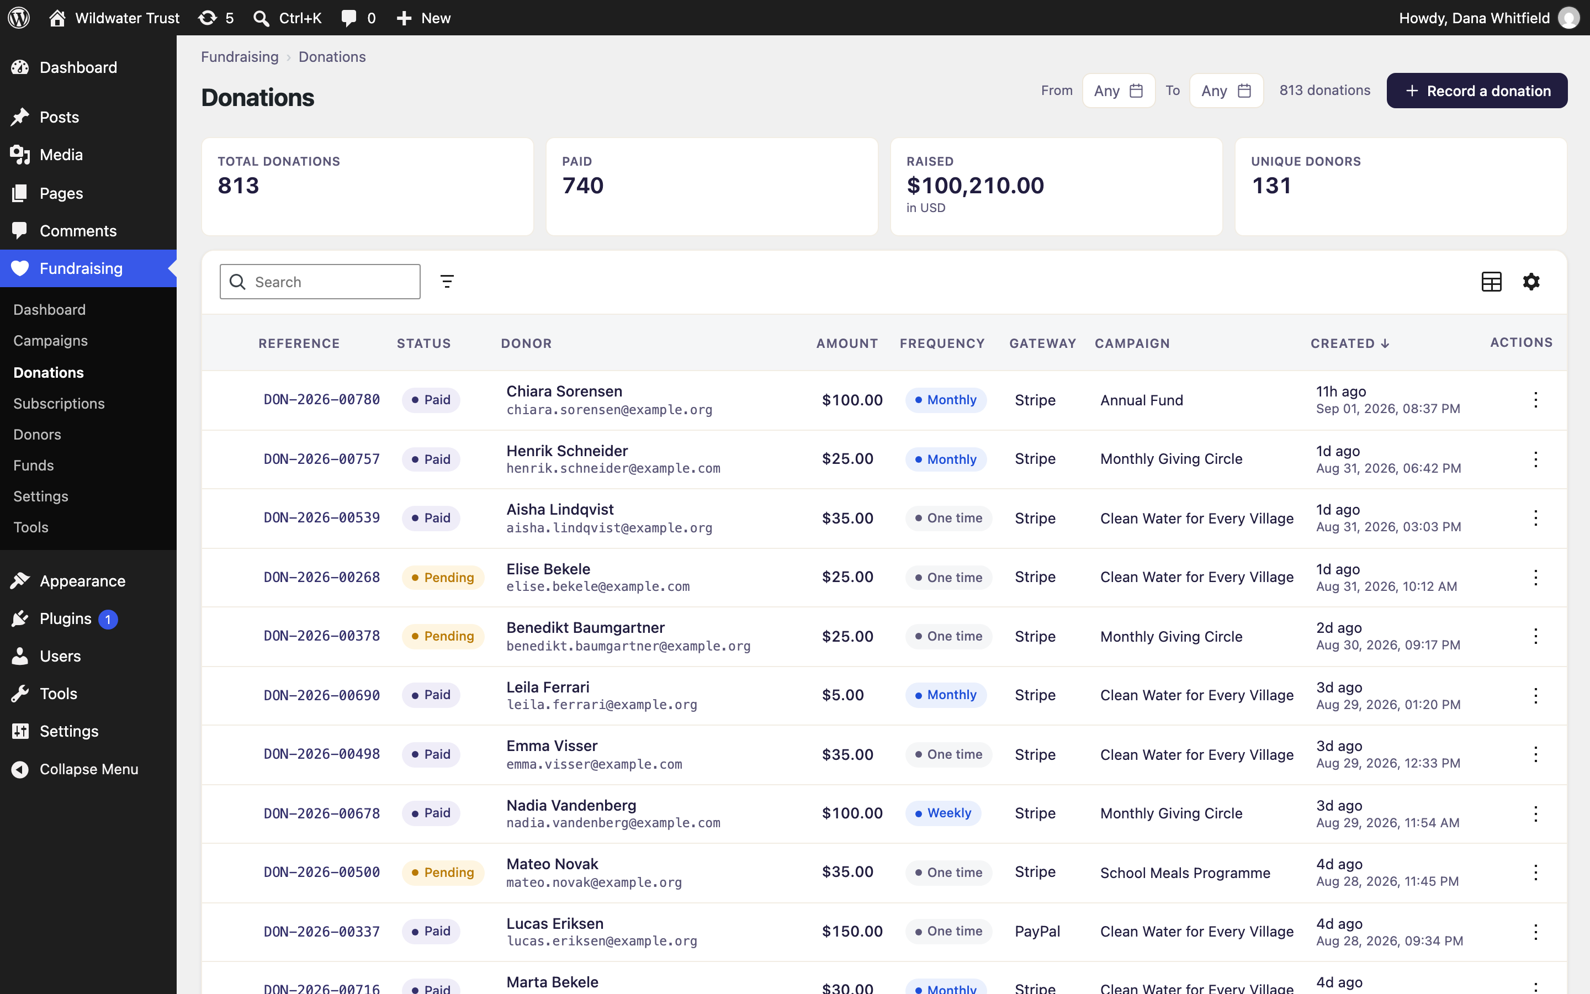The width and height of the screenshot is (1590, 994).
Task: Open Ctrl+K search in admin bar
Action: pos(287,18)
